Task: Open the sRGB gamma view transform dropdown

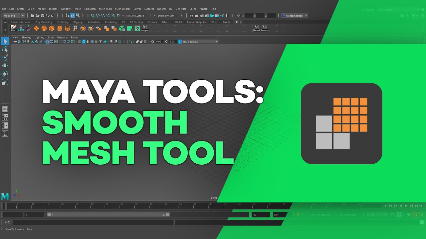Action: click(200, 41)
